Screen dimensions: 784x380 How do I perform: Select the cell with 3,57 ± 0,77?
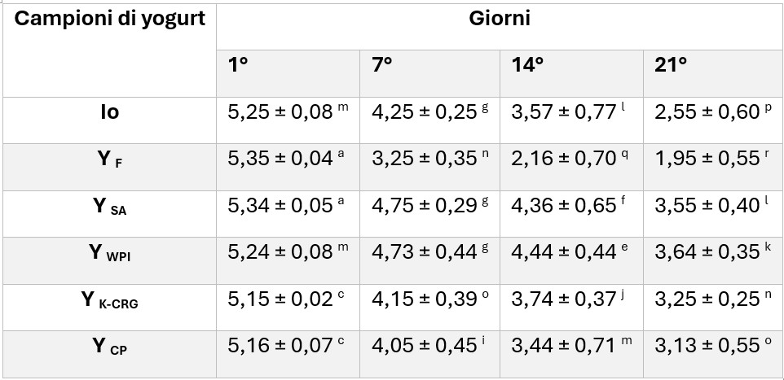tap(571, 120)
